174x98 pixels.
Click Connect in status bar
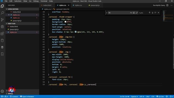pos(14,97)
